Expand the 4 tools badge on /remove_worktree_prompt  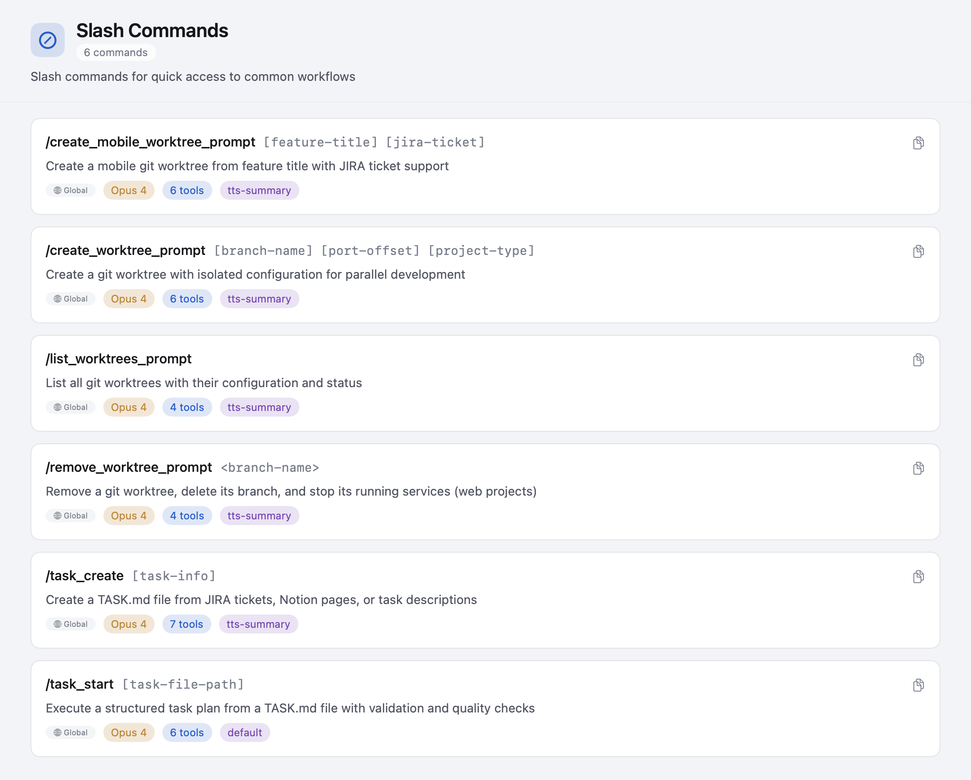(x=187, y=516)
